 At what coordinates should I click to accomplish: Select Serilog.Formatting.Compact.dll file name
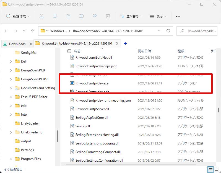click(x=98, y=152)
